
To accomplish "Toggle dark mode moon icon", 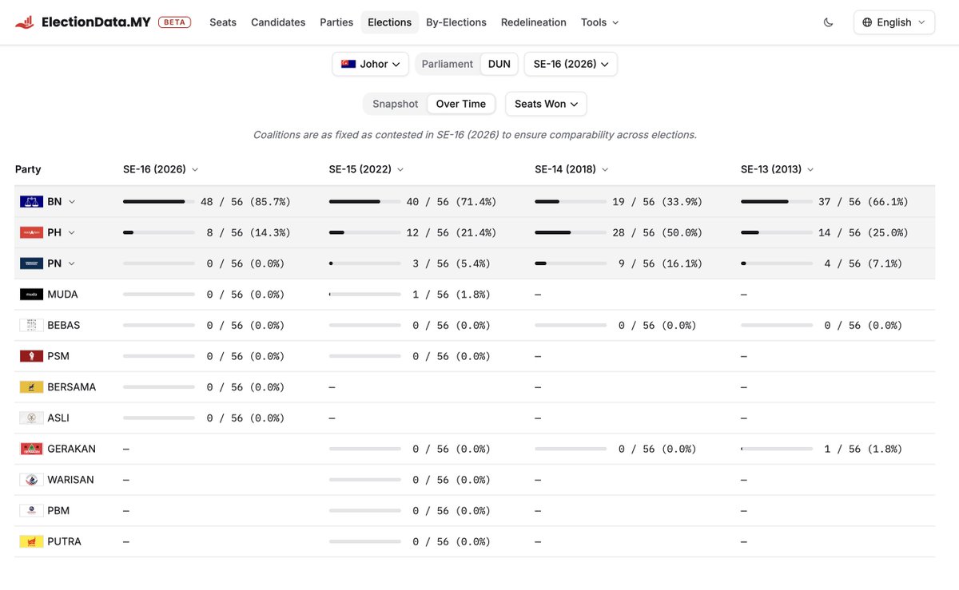I will pyautogui.click(x=828, y=22).
